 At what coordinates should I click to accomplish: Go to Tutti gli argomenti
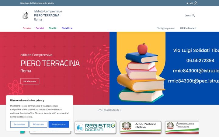(x=166, y=28)
